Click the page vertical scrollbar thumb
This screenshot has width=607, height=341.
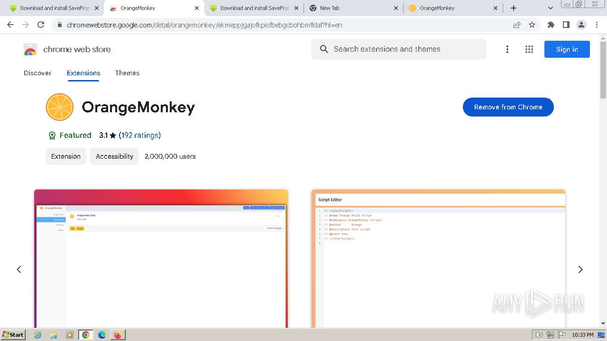click(603, 70)
